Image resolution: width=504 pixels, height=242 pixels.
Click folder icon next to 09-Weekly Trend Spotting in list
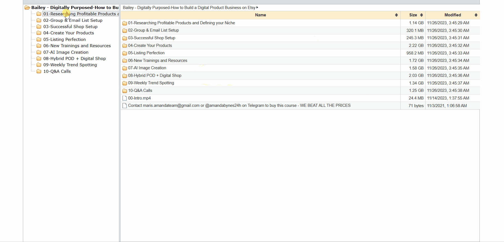(x=125, y=83)
